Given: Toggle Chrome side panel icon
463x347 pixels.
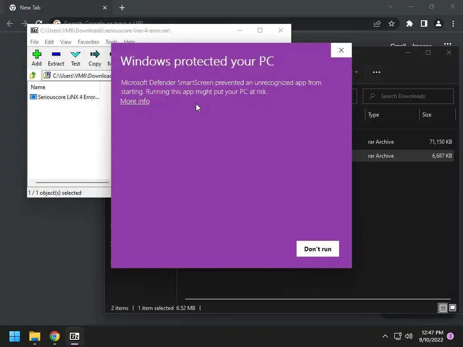Looking at the screenshot, I should coord(424,23).
